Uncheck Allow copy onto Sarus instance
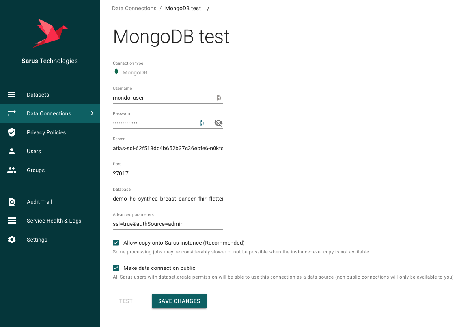474x327 pixels. tap(116, 243)
